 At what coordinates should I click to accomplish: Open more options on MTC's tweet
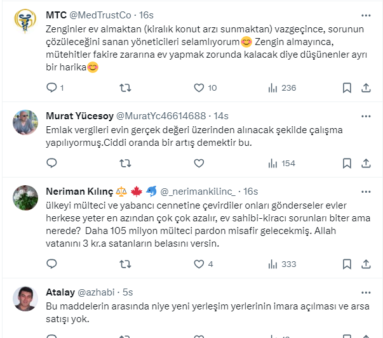[x=366, y=15]
